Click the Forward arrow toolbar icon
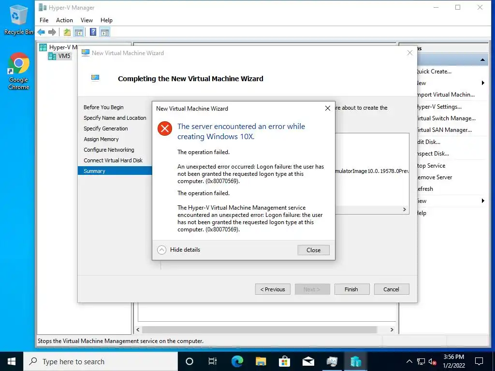Image resolution: width=495 pixels, height=371 pixels. [52, 32]
